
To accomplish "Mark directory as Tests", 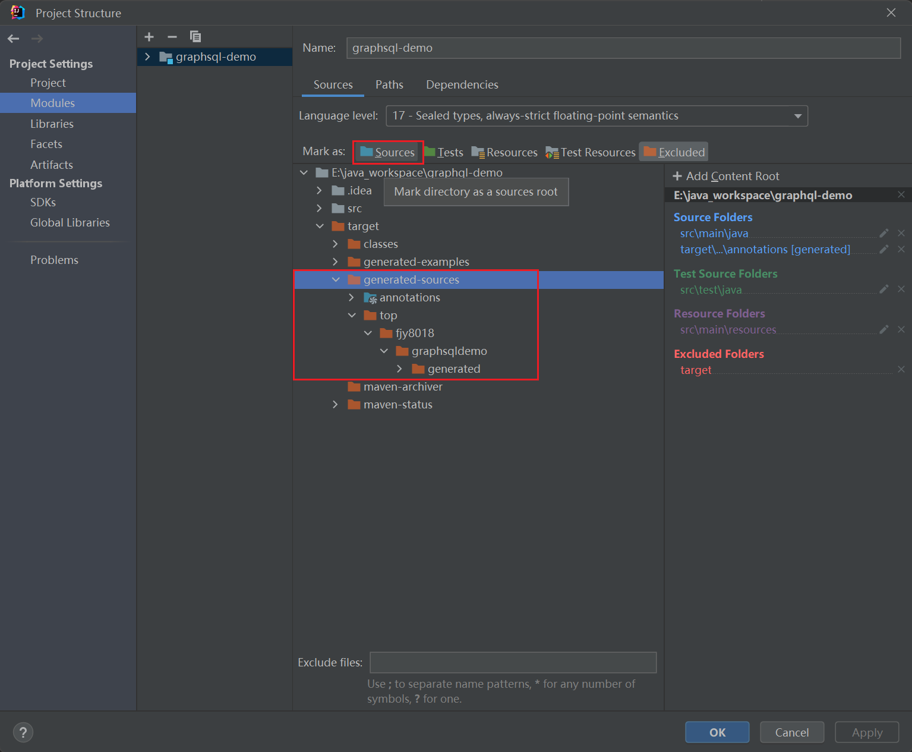I will click(444, 152).
